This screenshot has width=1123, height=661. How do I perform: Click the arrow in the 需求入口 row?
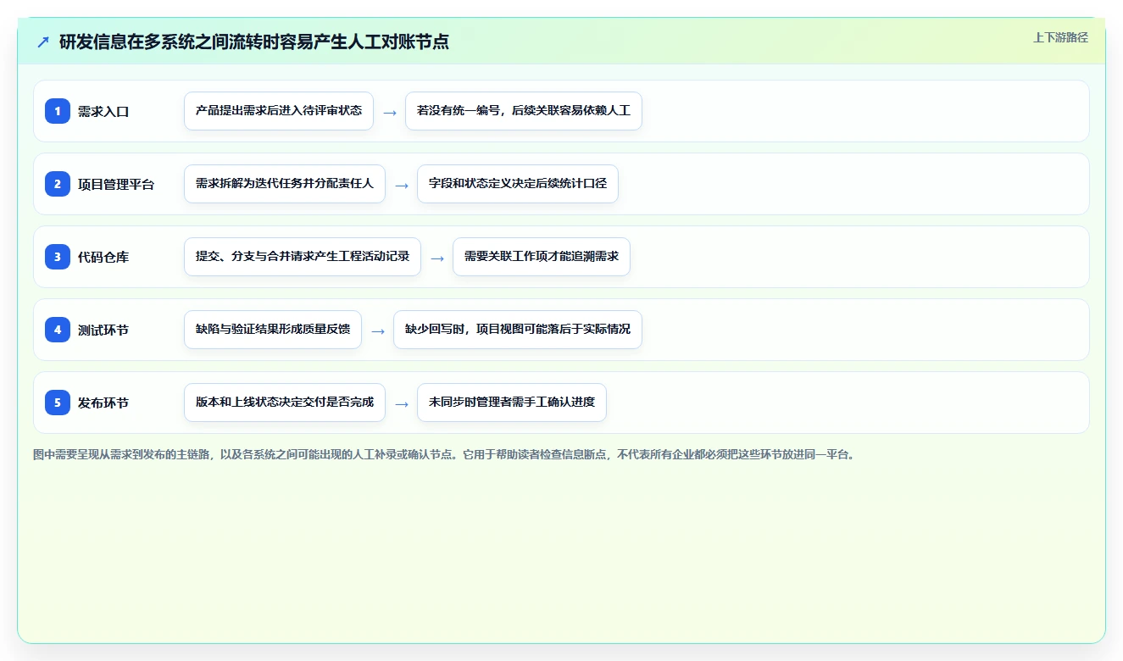click(390, 112)
